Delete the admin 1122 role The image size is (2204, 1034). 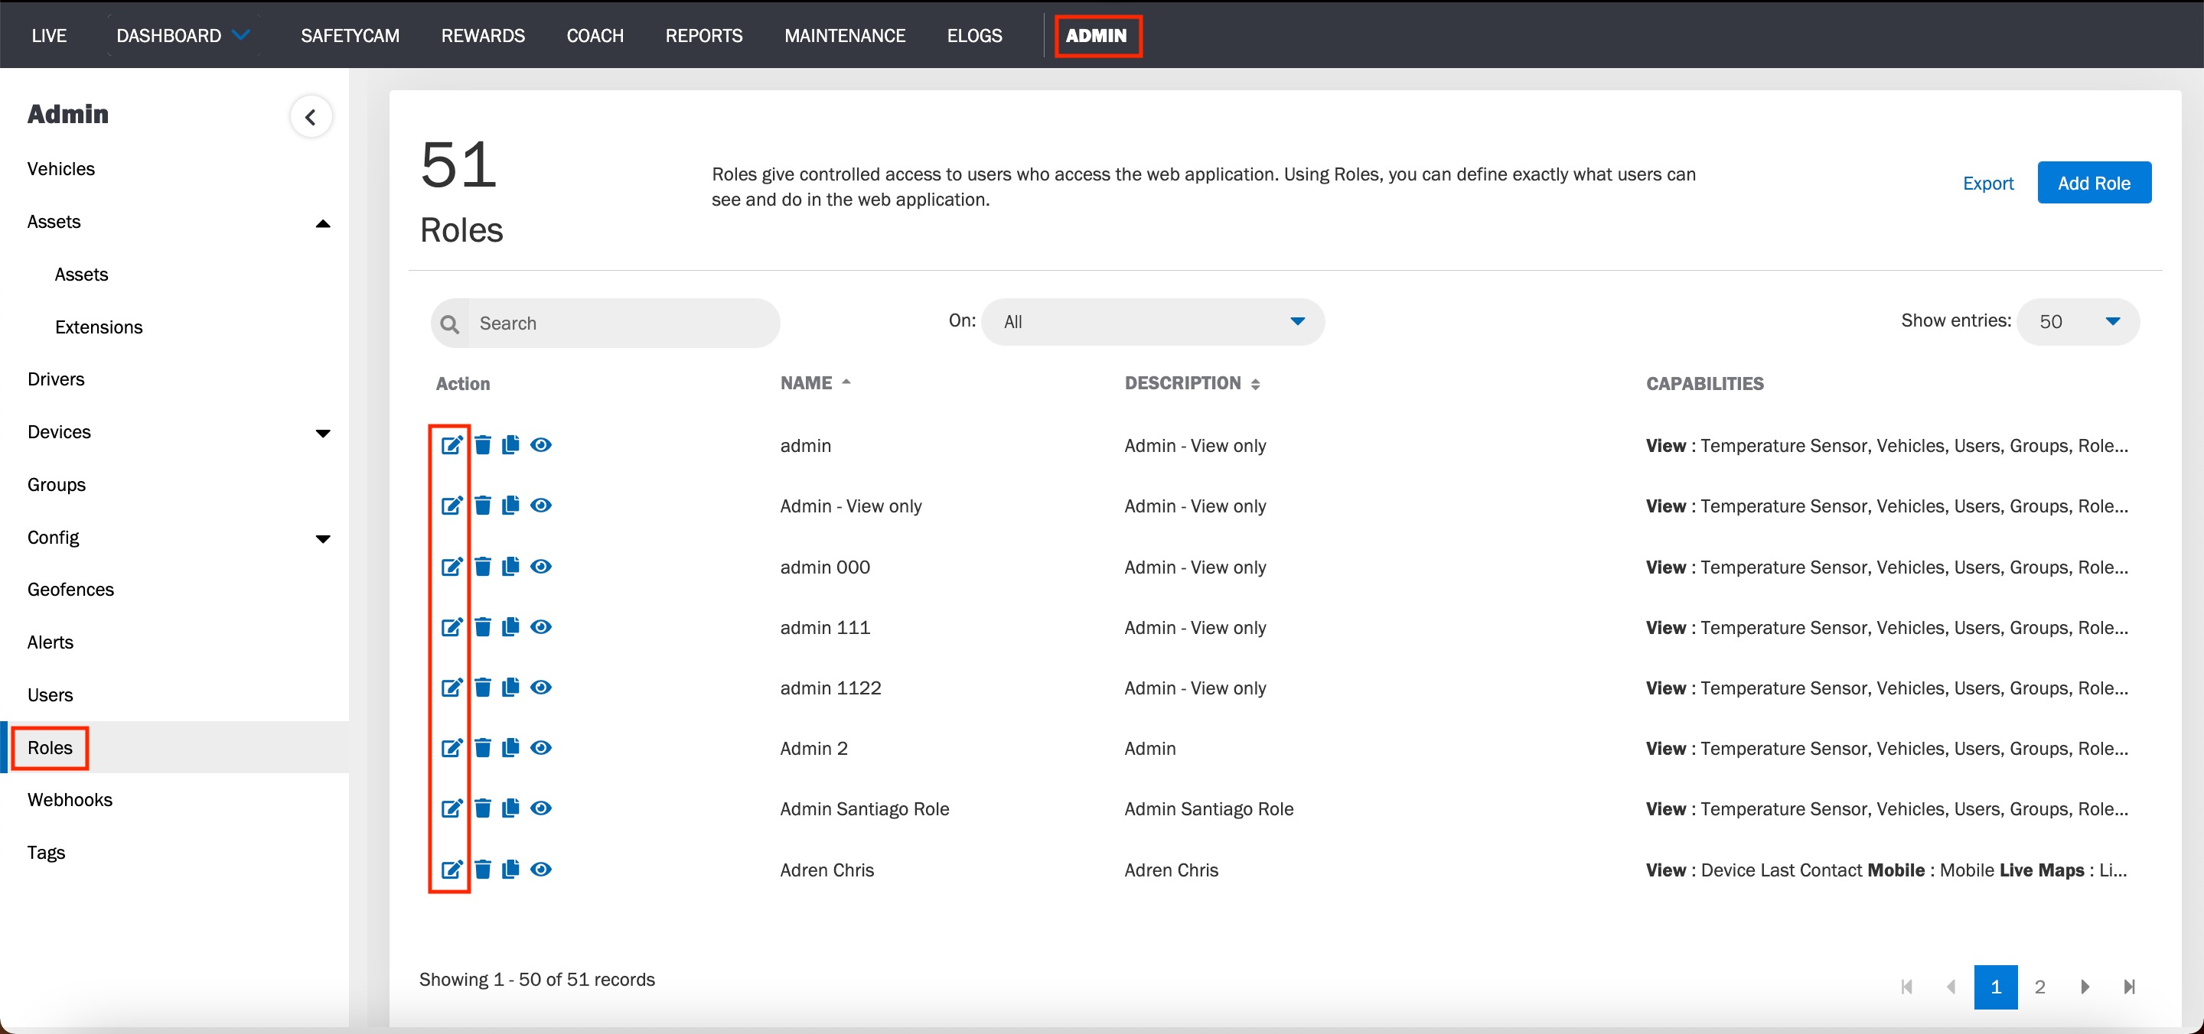pyautogui.click(x=483, y=687)
